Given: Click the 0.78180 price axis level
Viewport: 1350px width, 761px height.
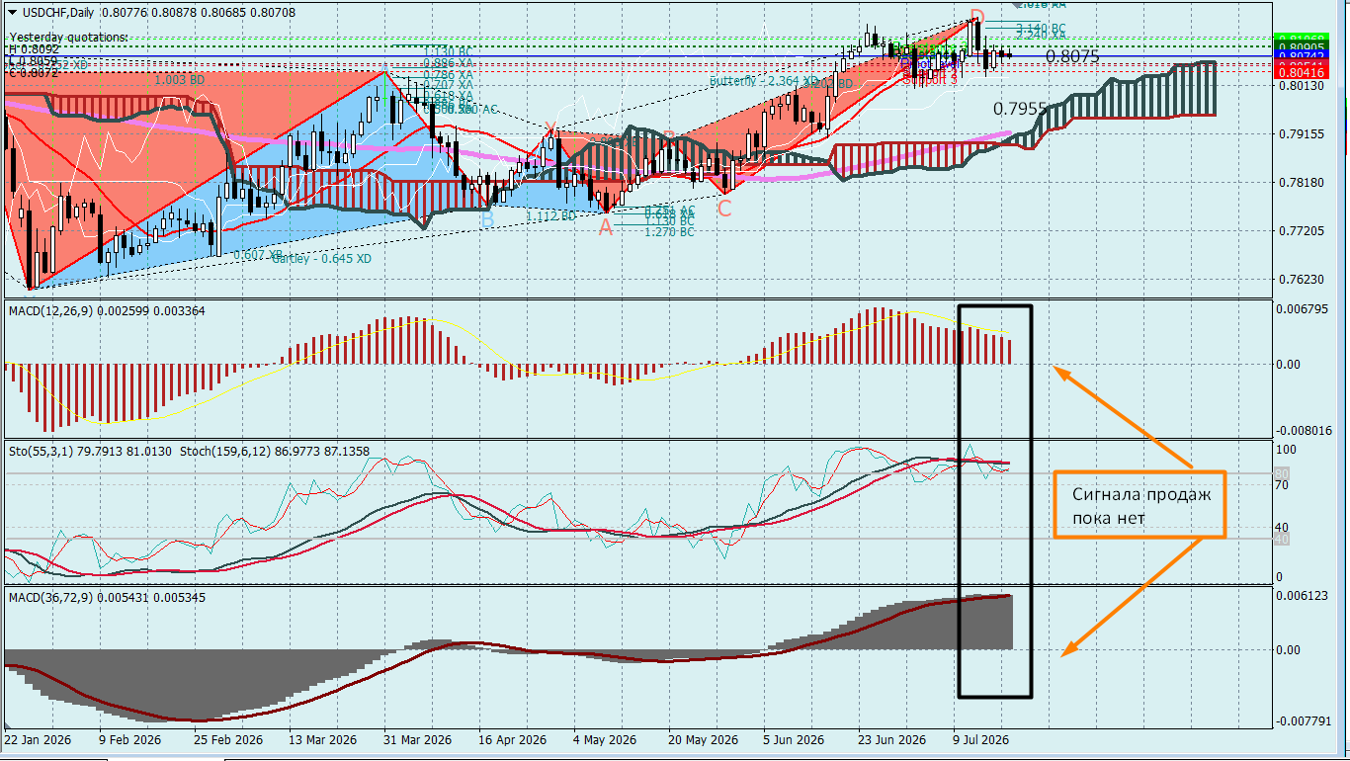Looking at the screenshot, I should click(x=1301, y=182).
